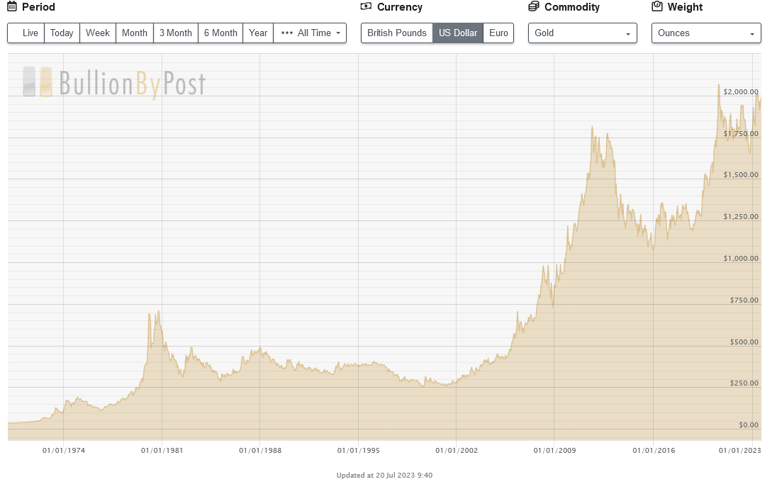Select US Dollar currency option
This screenshot has height=489, width=777.
(x=457, y=33)
